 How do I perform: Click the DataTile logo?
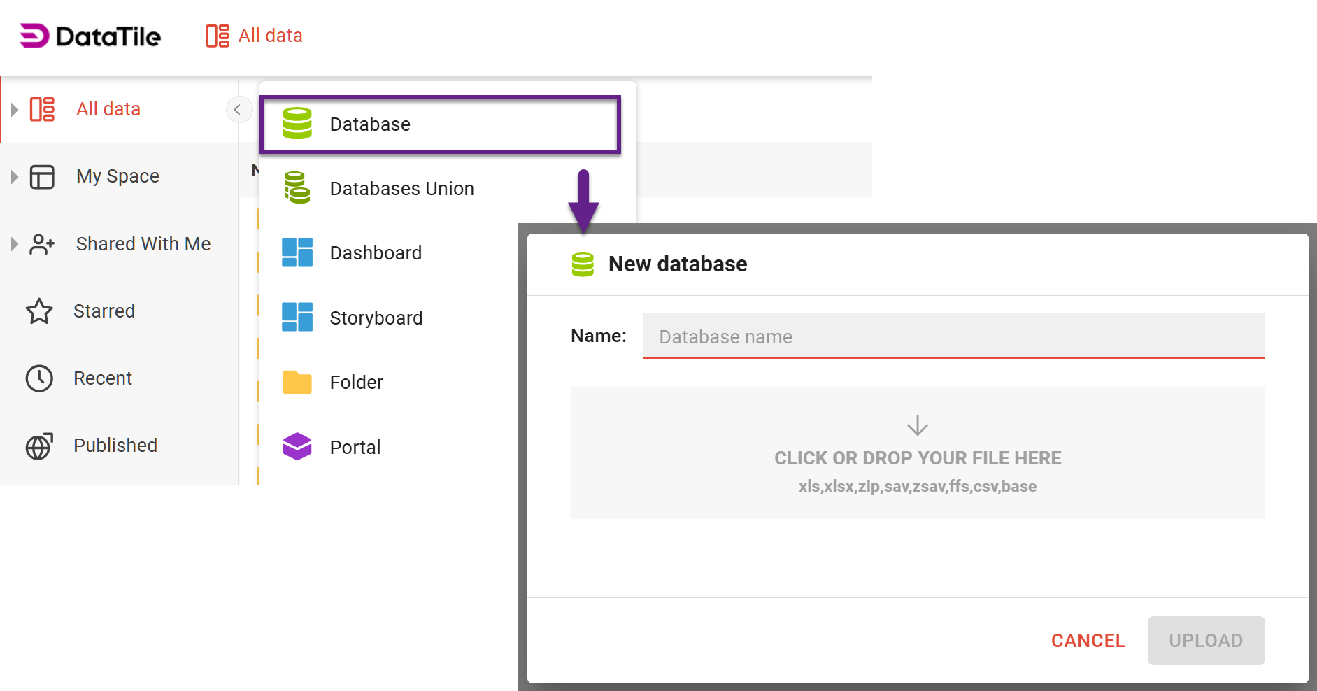pyautogui.click(x=90, y=36)
